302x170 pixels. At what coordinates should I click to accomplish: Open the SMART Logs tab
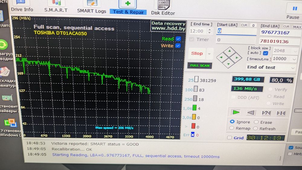point(92,7)
